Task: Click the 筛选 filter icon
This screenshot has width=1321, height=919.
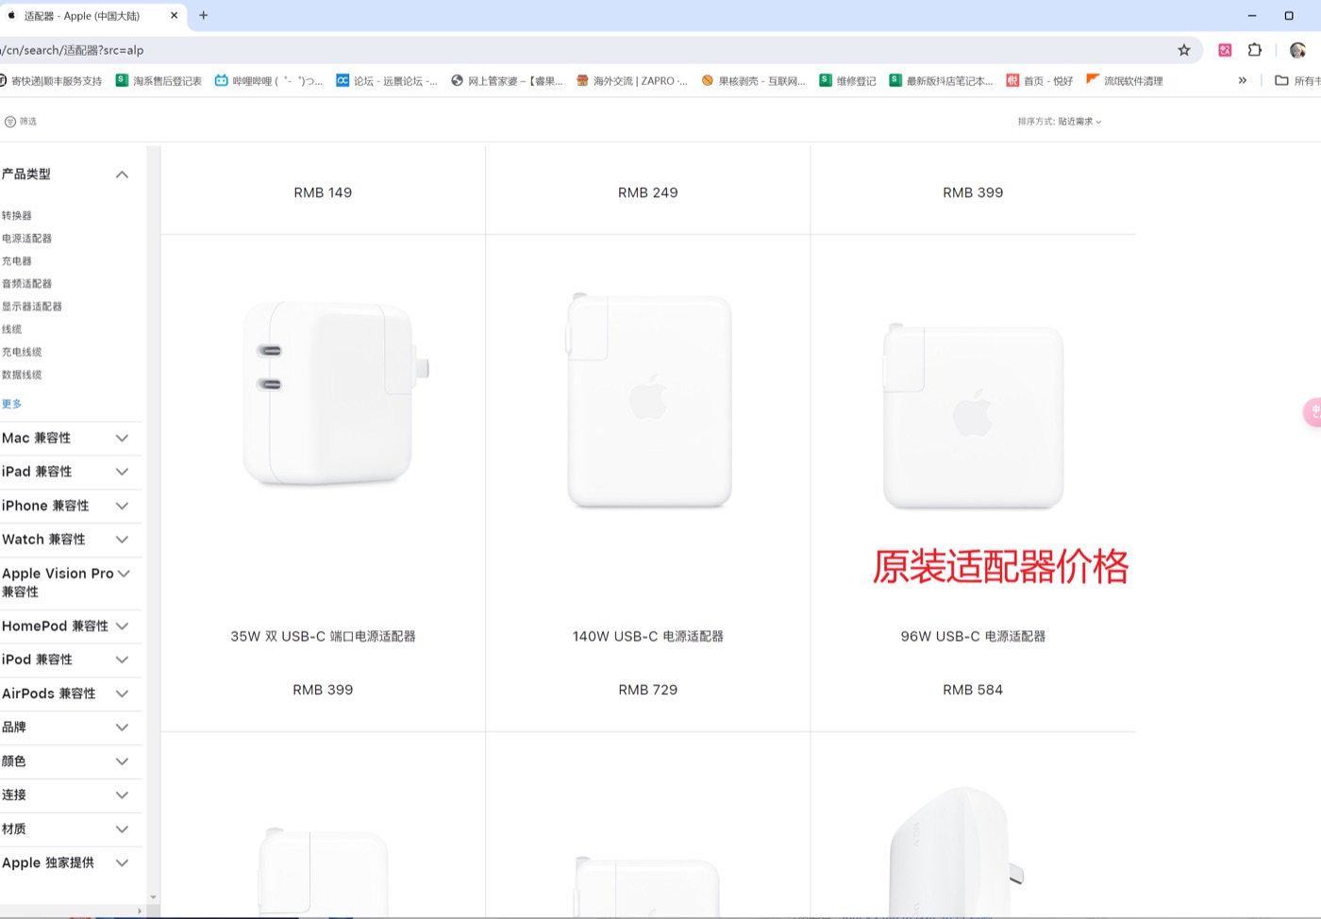Action: click(x=10, y=122)
